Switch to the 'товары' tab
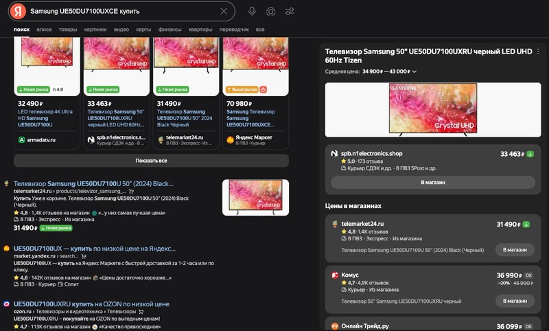549x331 pixels. point(68,30)
